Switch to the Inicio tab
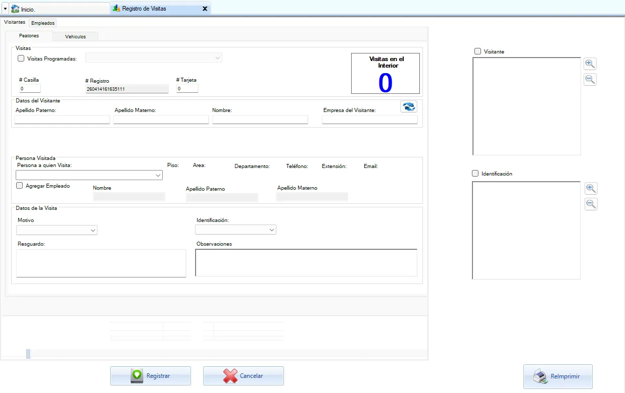 [60, 9]
